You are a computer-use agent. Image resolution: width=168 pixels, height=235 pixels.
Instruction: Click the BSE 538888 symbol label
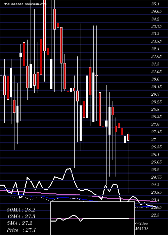pos(13,4)
